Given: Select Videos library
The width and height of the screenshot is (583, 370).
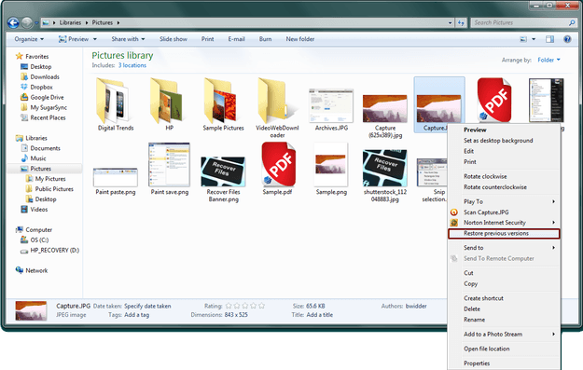Looking at the screenshot, I should pos(35,210).
